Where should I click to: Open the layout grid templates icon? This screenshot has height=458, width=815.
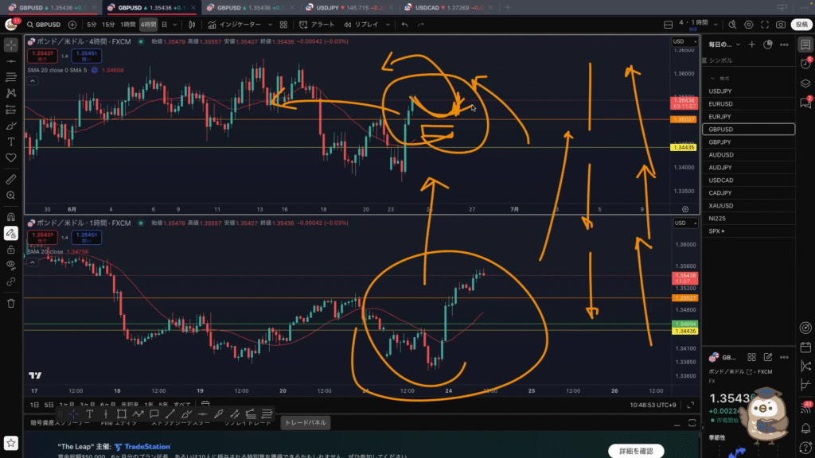pos(283,25)
